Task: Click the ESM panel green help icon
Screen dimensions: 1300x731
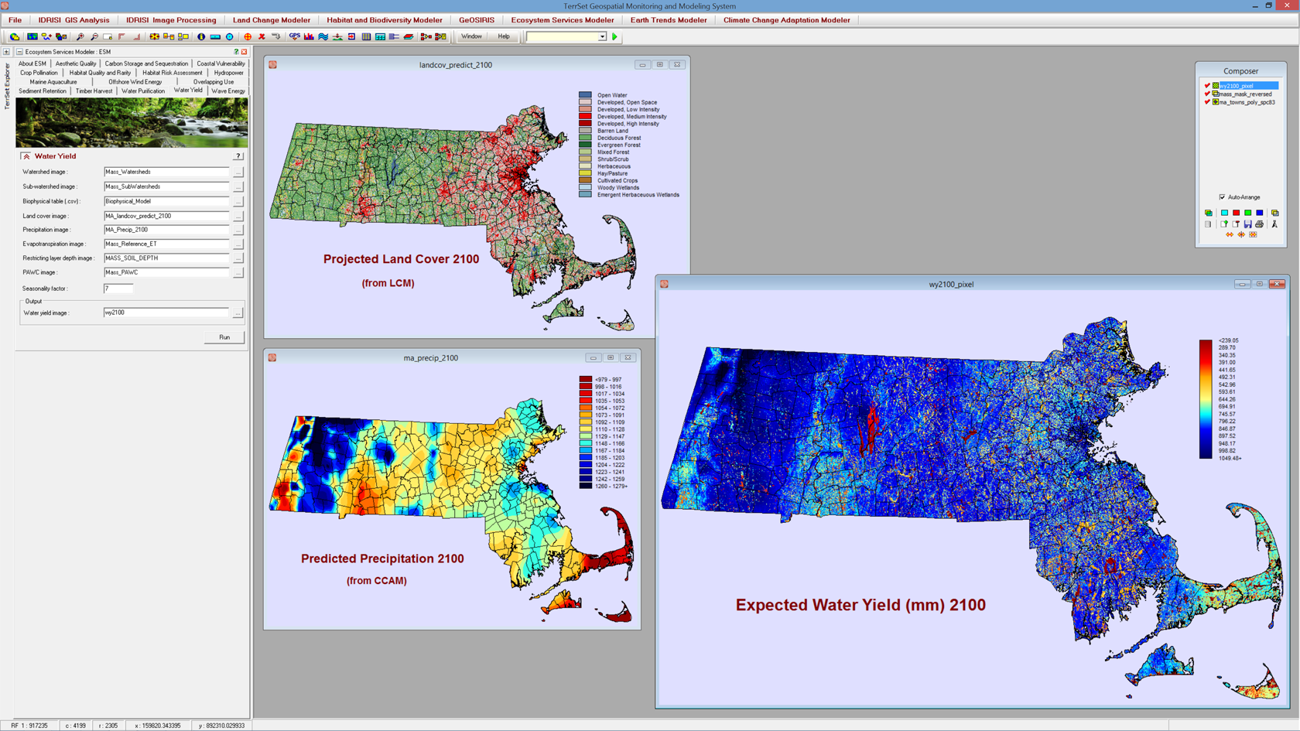Action: (x=236, y=52)
